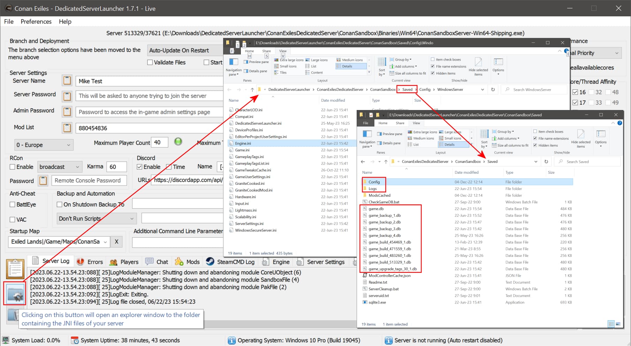Toggle the Validate Files checkbox

(150, 62)
